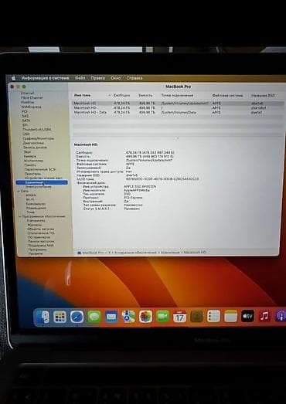Image resolution: width=286 pixels, height=404 pixels.
Task: Open Photos app in the Dock
Action: coord(146,317)
